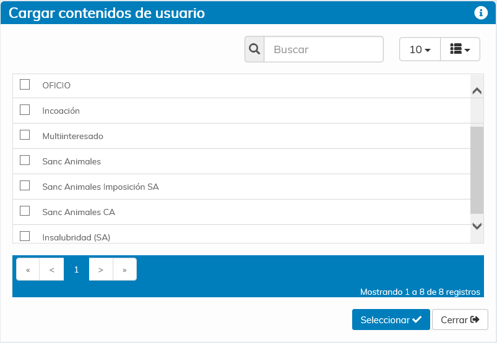
Task: Go to next page
Action: 101,269
